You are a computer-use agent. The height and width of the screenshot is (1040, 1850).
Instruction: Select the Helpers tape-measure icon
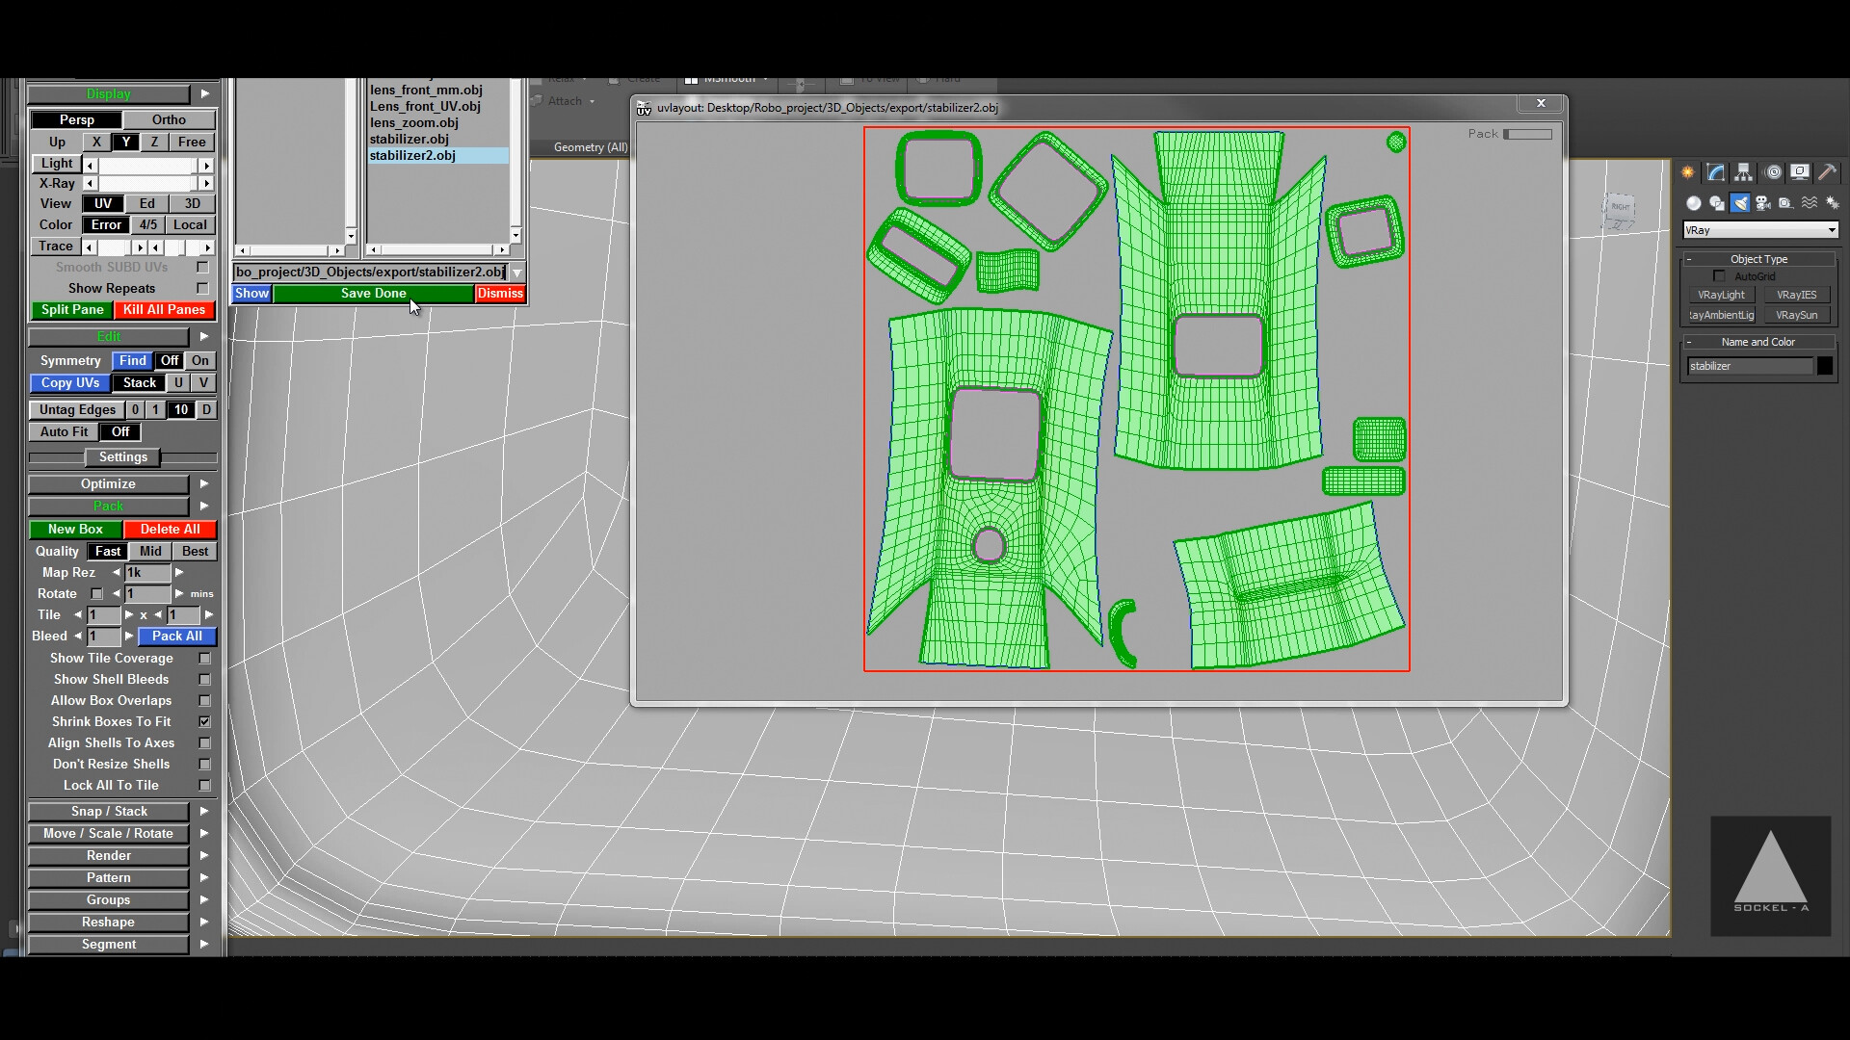click(1786, 203)
